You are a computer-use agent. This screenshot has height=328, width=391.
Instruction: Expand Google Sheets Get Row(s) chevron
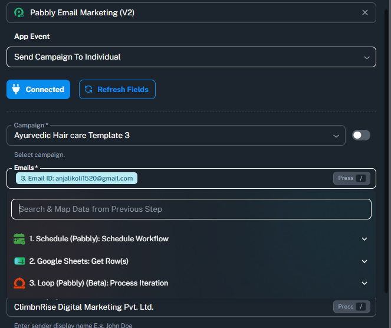(364, 261)
